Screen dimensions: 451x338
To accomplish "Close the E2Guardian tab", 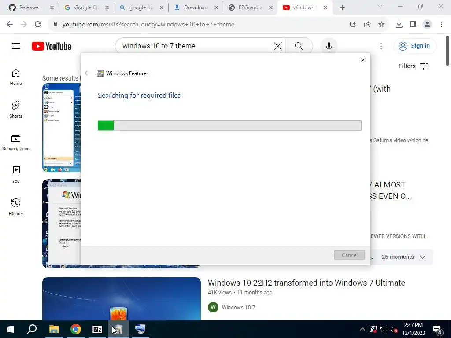I will [x=271, y=7].
